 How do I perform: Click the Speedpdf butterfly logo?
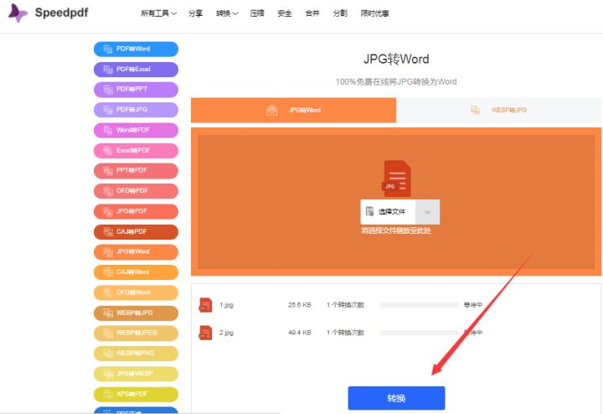pyautogui.click(x=18, y=13)
